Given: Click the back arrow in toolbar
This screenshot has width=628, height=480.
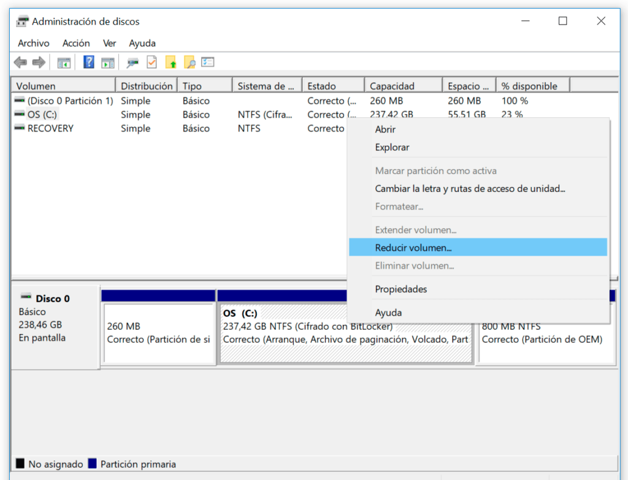Looking at the screenshot, I should click(x=20, y=62).
